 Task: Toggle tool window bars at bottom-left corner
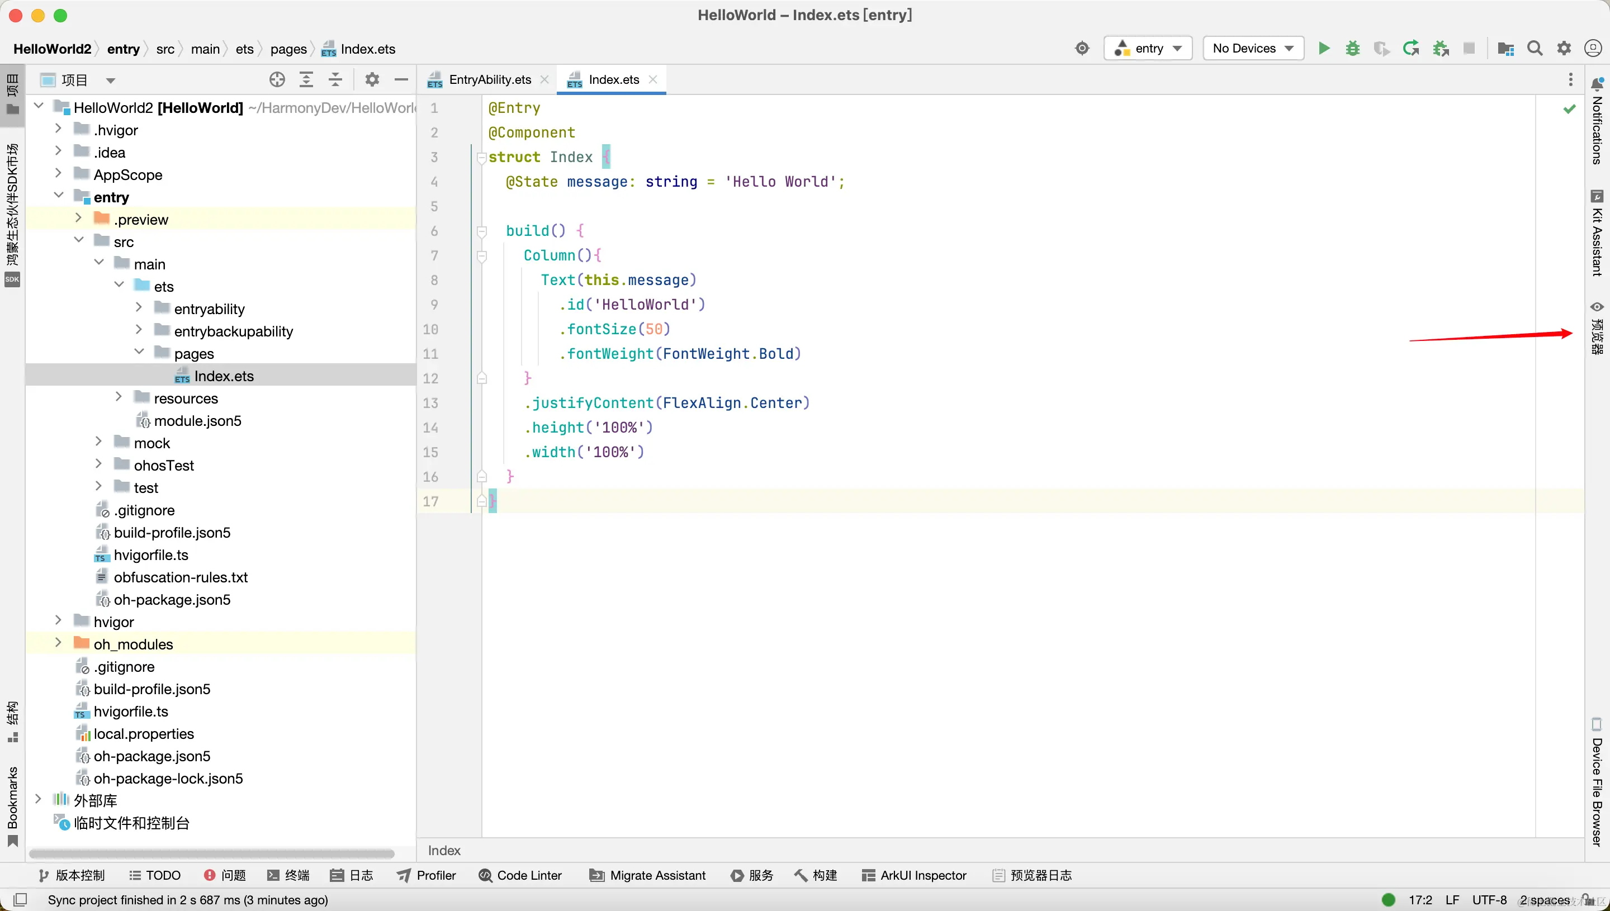click(20, 900)
